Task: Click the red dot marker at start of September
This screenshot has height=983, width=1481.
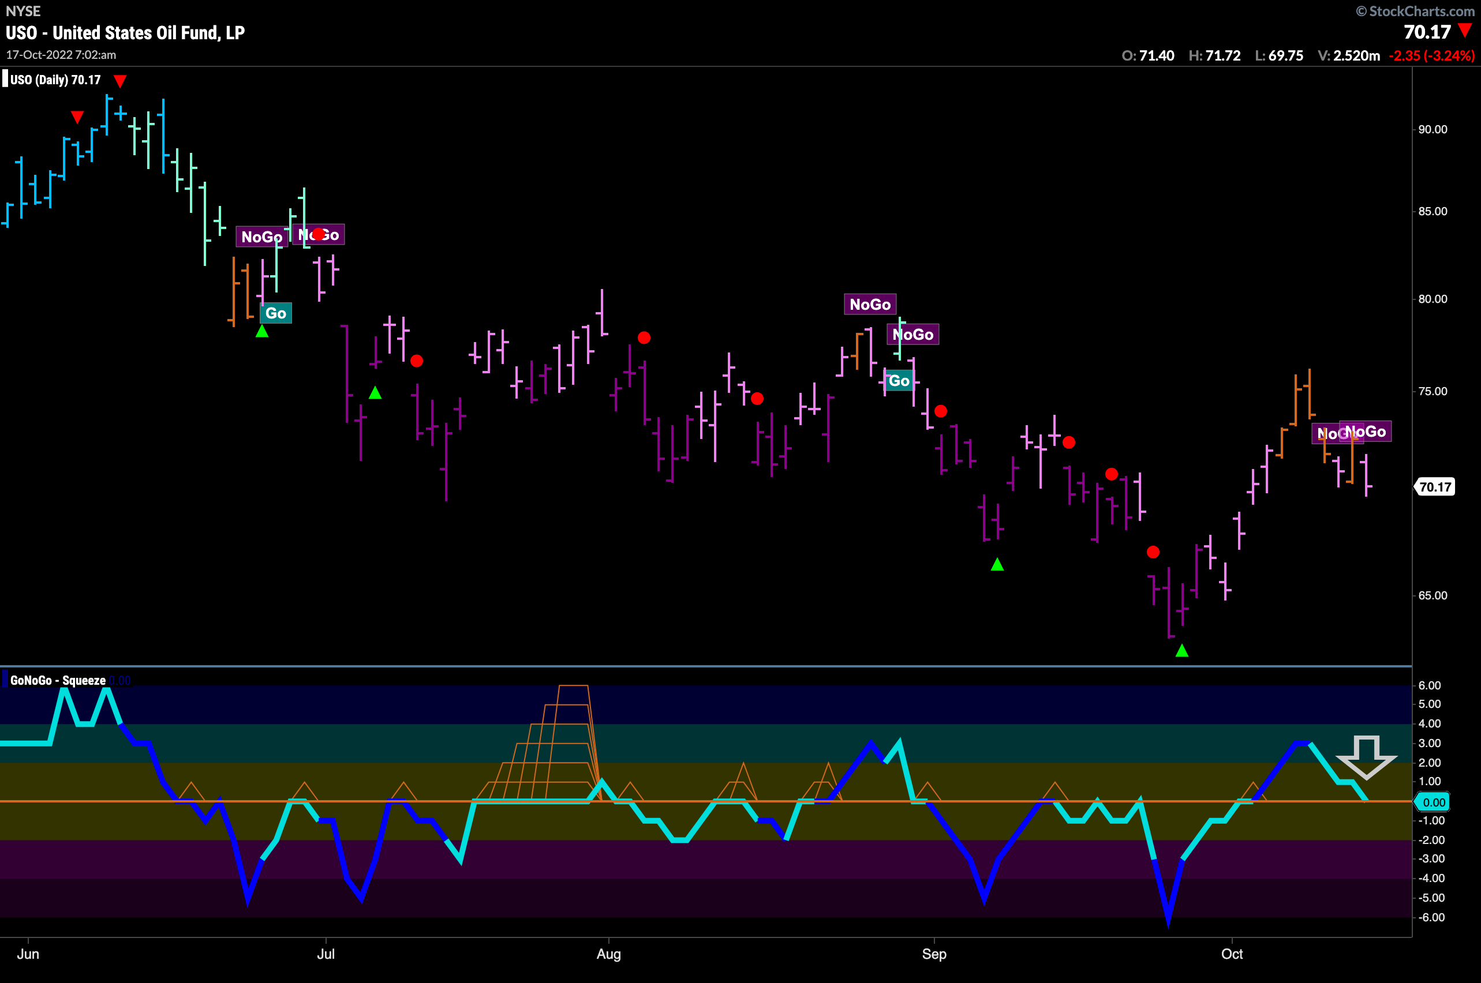Action: [941, 411]
